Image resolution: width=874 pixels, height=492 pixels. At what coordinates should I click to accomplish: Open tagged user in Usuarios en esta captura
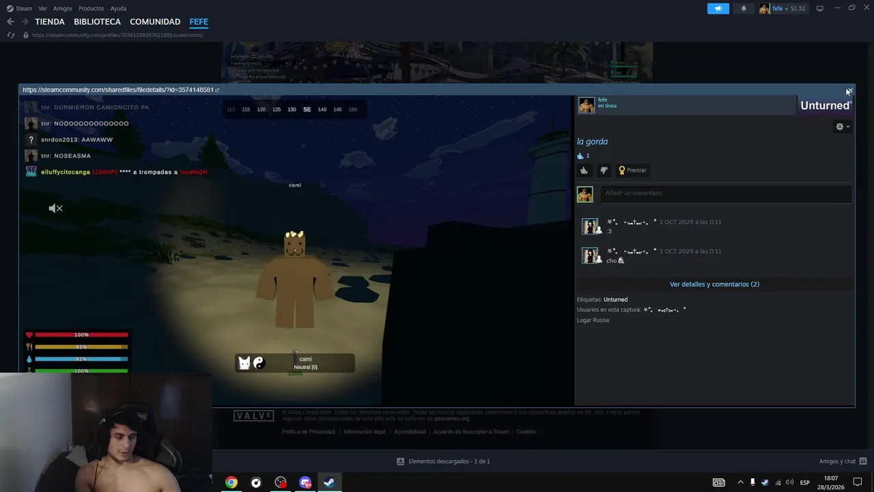[x=664, y=310]
